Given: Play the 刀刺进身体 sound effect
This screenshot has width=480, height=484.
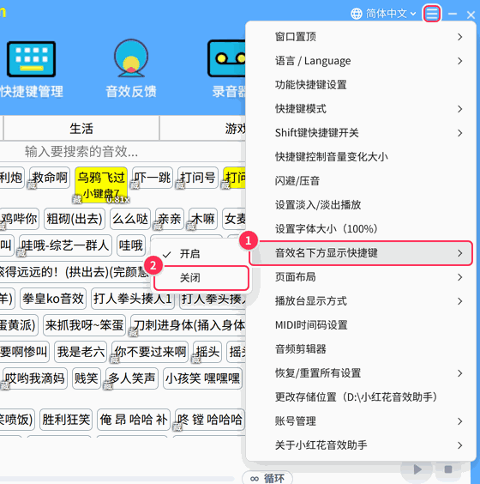Looking at the screenshot, I should point(188,325).
